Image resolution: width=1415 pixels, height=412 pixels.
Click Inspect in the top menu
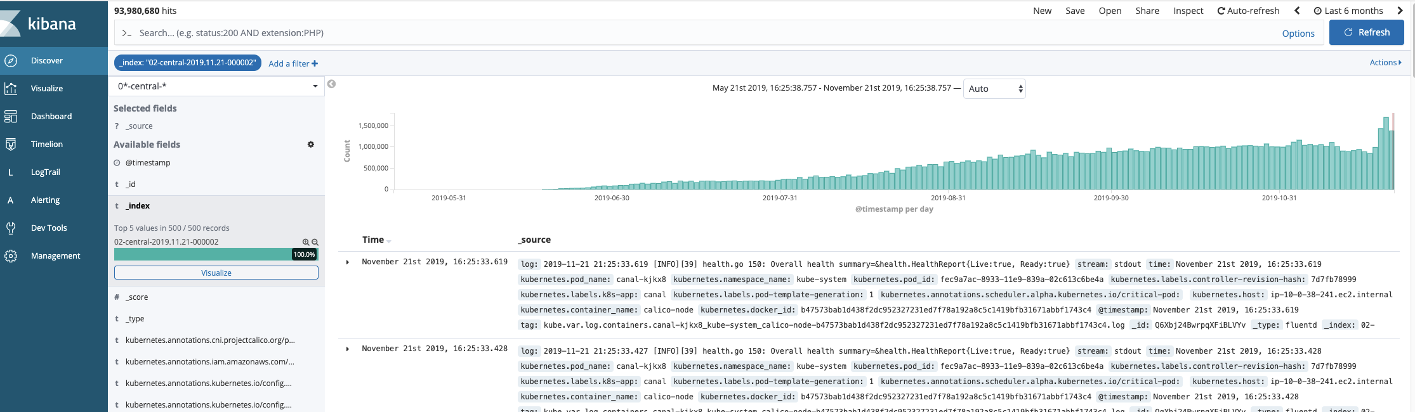1188,11
